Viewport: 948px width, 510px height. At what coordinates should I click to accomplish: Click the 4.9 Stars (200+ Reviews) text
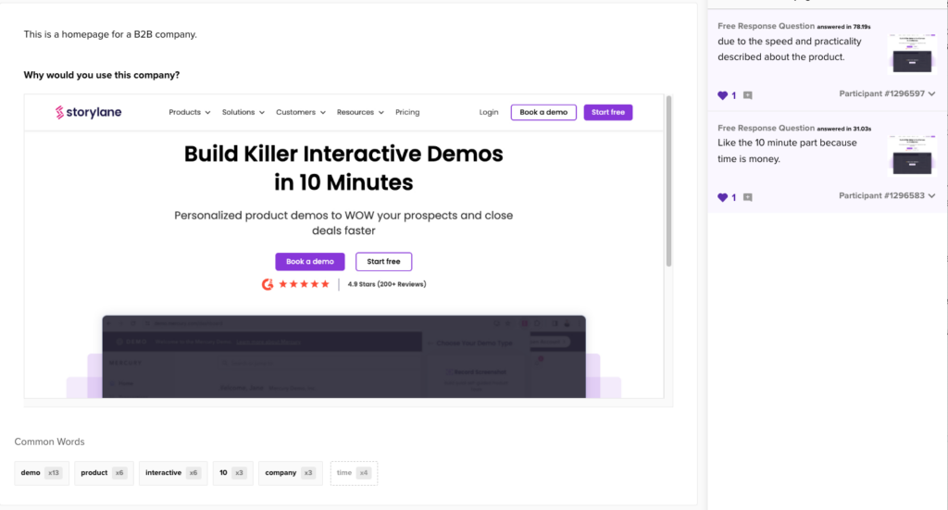(387, 284)
